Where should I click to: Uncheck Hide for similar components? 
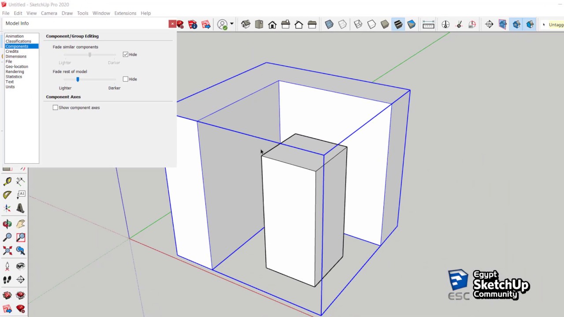click(x=126, y=55)
